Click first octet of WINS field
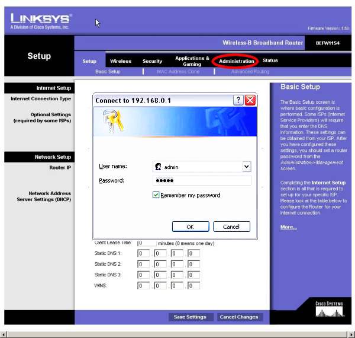This screenshot has height=338, width=355. [x=143, y=285]
